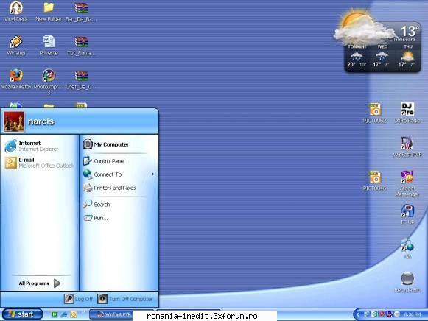Screen dimensions: 428x321
Task: Open Printers and Faxes
Action: (109, 188)
